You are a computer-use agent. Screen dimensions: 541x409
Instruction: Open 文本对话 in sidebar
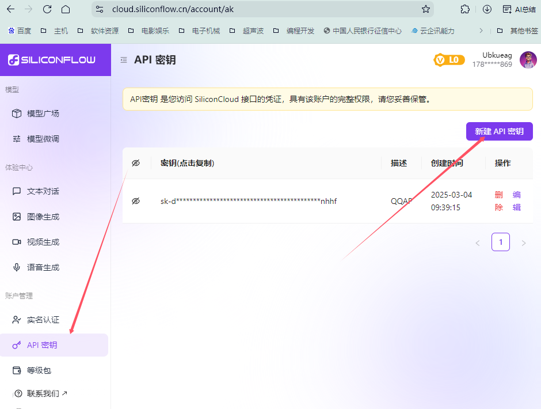coord(36,191)
